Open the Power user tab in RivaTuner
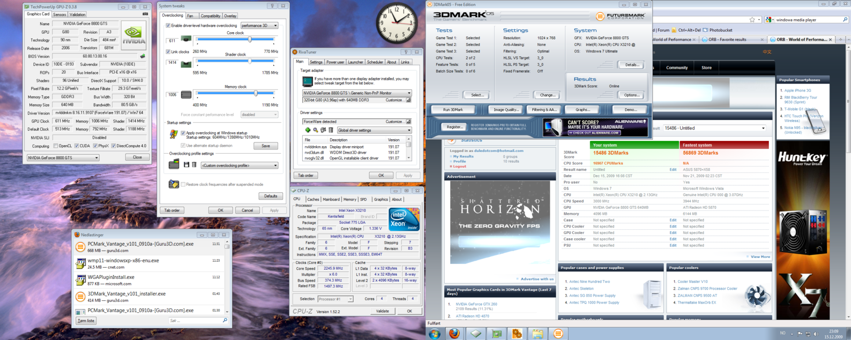 [x=335, y=62]
